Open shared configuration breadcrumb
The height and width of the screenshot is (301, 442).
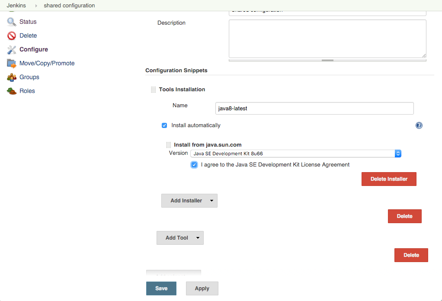(x=69, y=6)
